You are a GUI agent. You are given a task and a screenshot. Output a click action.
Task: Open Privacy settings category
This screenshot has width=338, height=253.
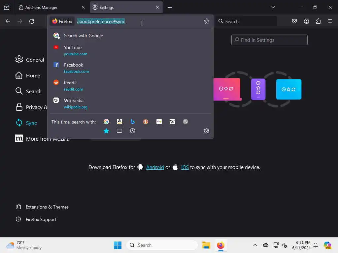click(x=31, y=107)
